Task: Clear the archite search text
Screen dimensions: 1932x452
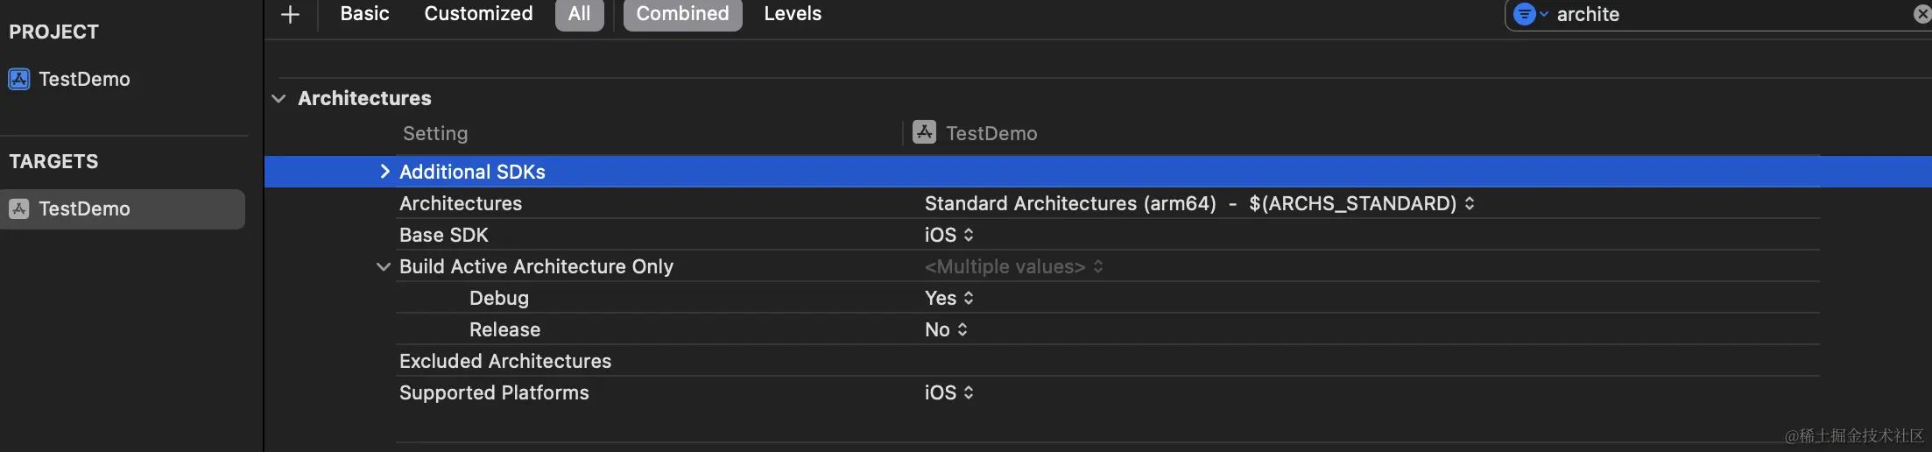Action: point(1921,14)
